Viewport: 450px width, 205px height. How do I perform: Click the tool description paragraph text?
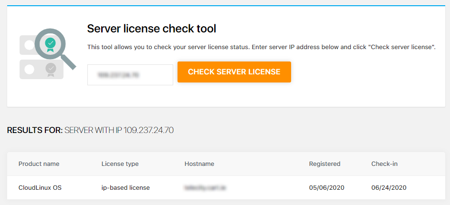262,47
